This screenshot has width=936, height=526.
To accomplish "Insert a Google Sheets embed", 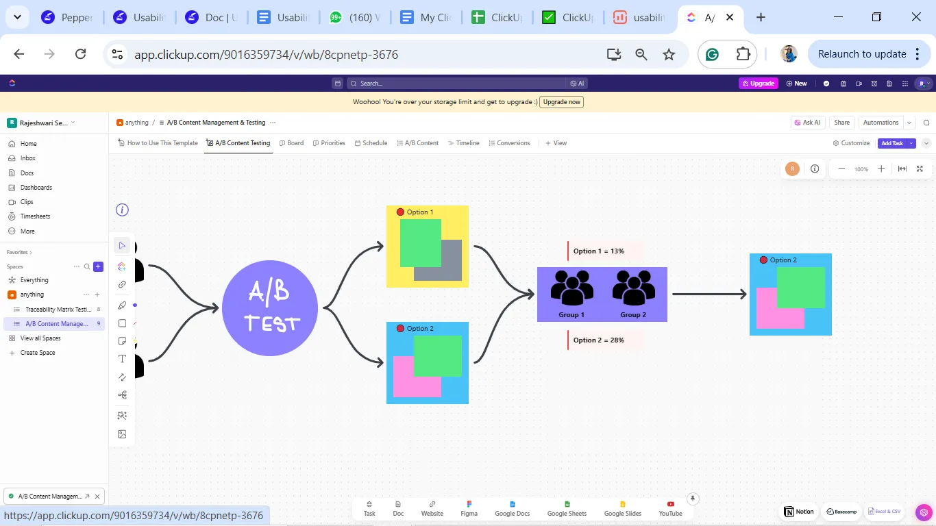I will pos(567,509).
